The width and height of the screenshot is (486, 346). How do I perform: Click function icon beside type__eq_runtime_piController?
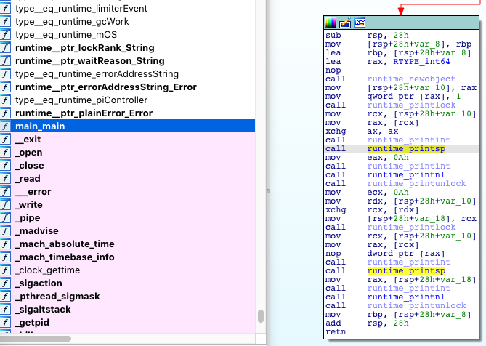[x=5, y=100]
